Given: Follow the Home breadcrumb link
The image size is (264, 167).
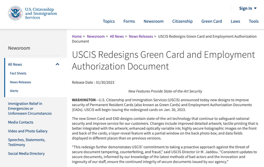Looking at the screenshot, I should (x=77, y=36).
